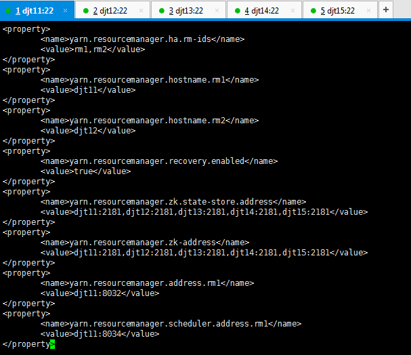Viewport: 411px width, 355px height.
Task: Click green status dot on djt12:22 tab
Action: tap(86, 11)
